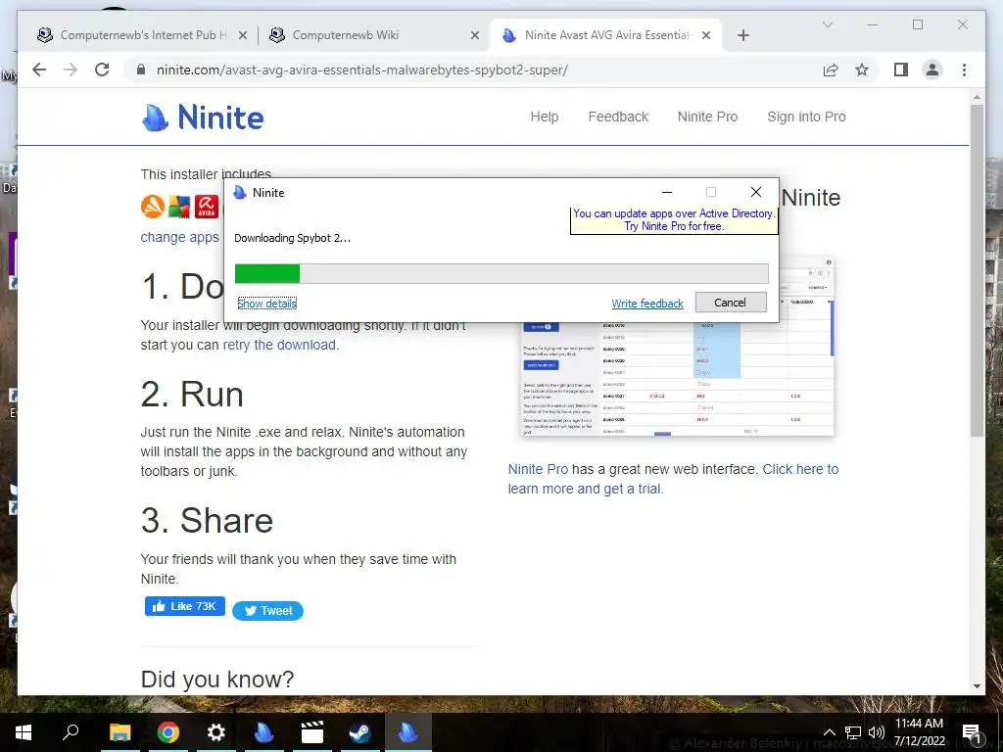Reload the page with the refresh icon
The width and height of the screenshot is (1003, 752).
point(102,70)
